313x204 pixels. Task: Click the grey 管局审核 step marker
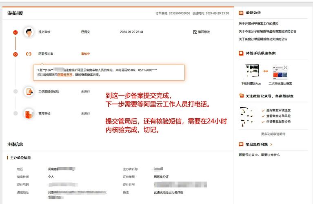(x=16, y=113)
